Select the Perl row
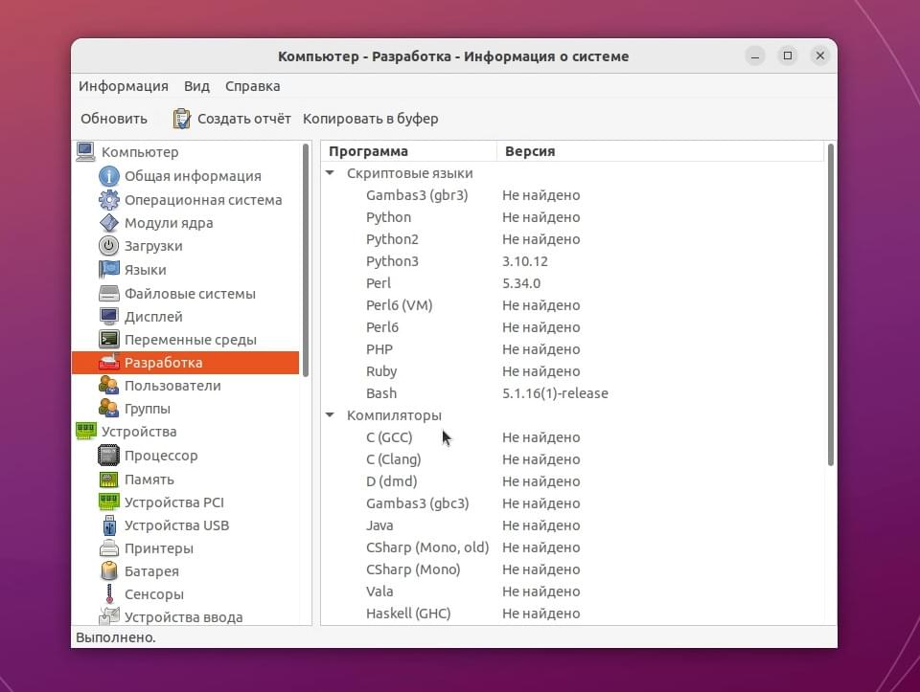 [573, 283]
